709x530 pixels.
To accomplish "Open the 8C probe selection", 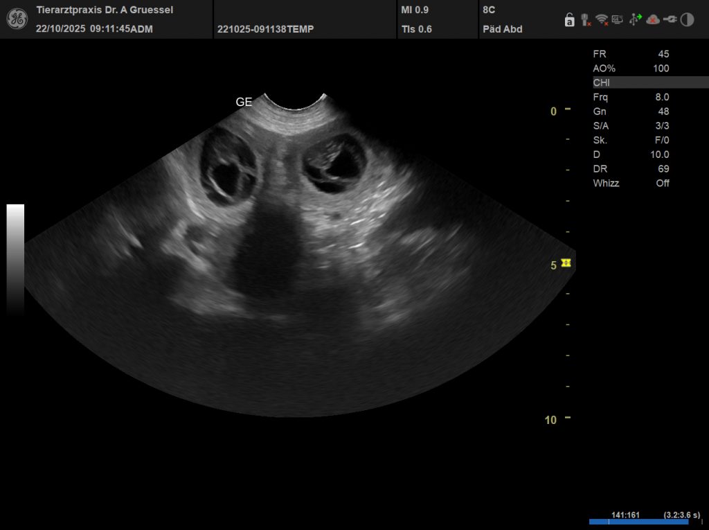I will click(489, 10).
